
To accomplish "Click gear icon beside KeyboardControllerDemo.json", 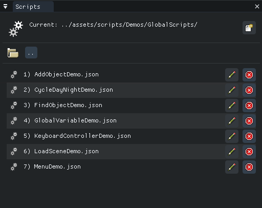I will click(x=14, y=136).
